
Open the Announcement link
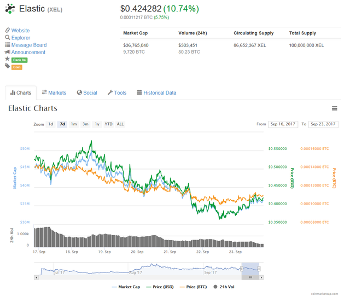[28, 53]
